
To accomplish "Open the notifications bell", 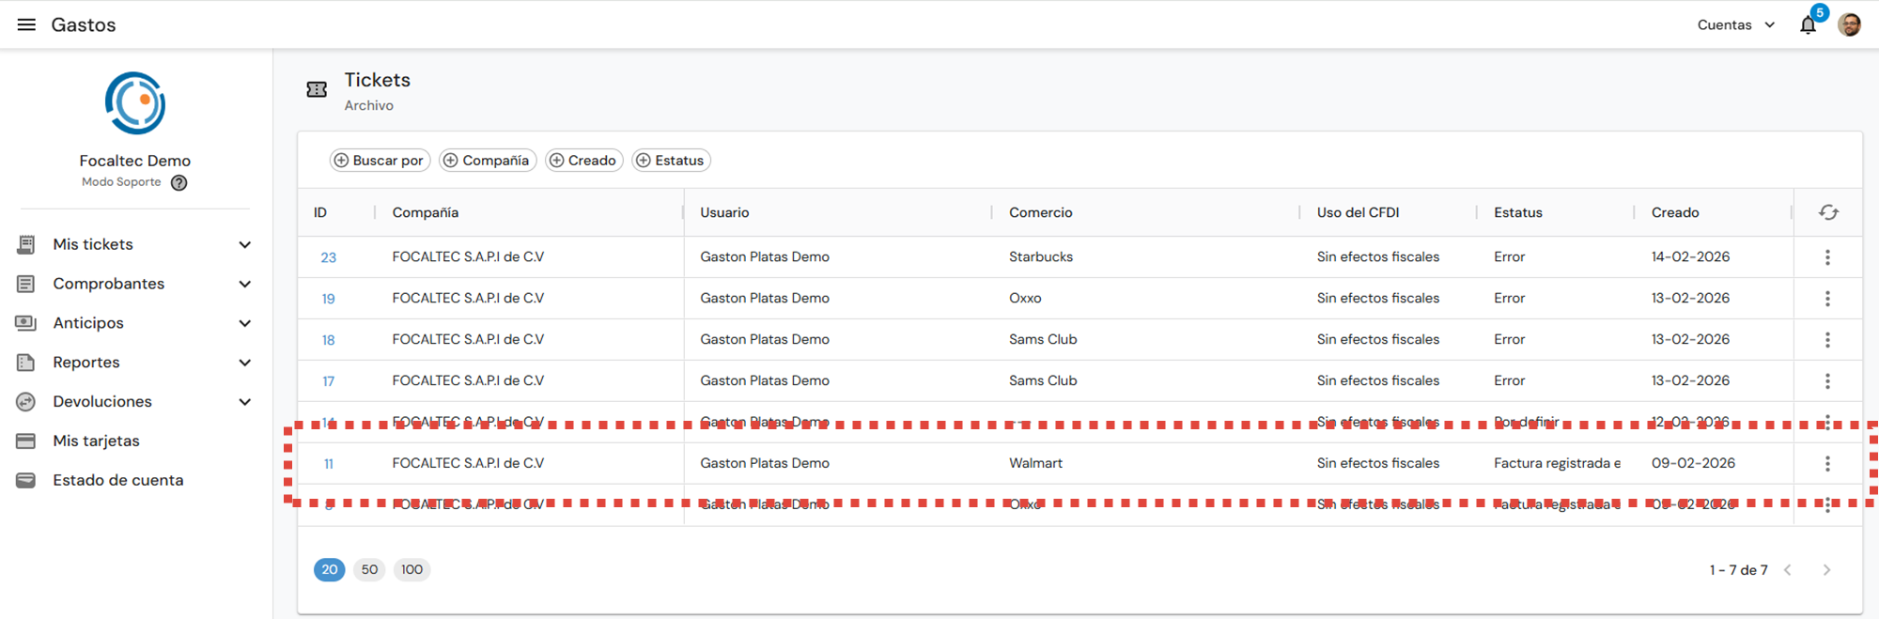I will tap(1808, 25).
